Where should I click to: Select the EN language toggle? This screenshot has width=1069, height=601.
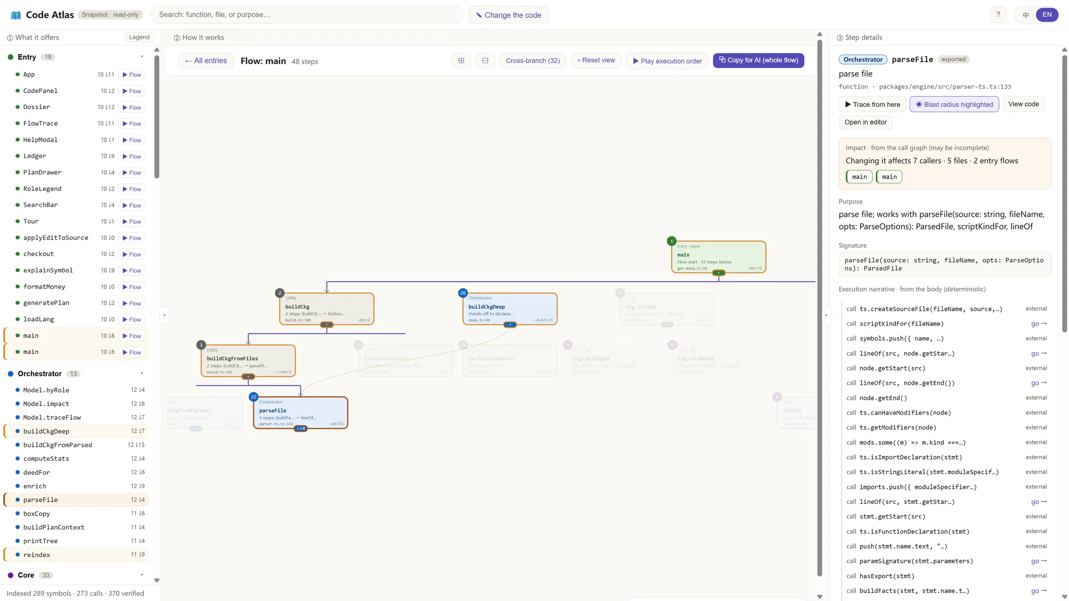[1047, 15]
